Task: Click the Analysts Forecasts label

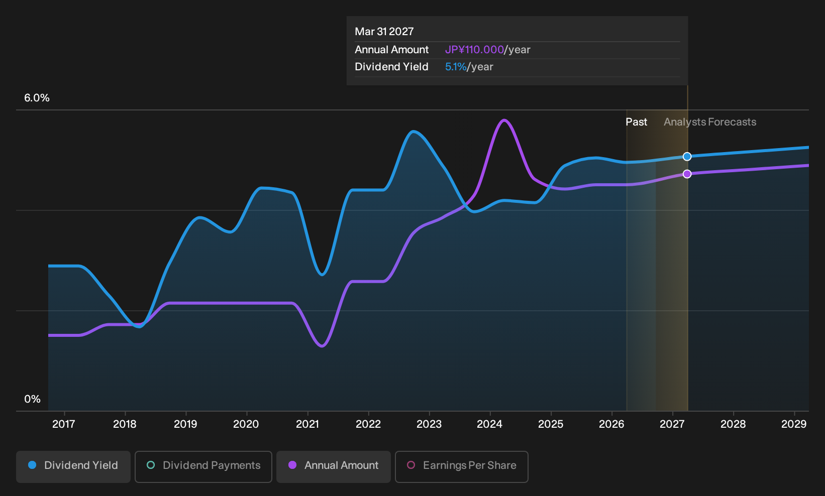Action: 710,122
